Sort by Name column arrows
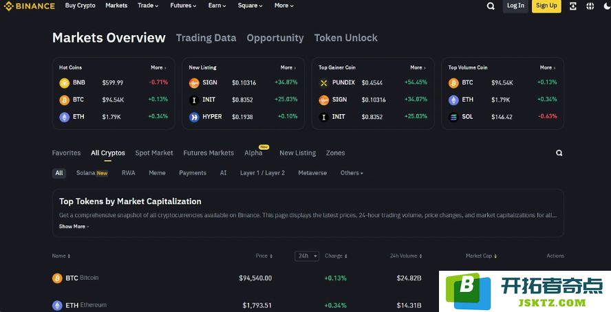611x312 pixels. click(x=69, y=256)
